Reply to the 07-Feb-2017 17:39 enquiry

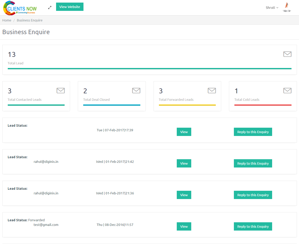click(253, 132)
